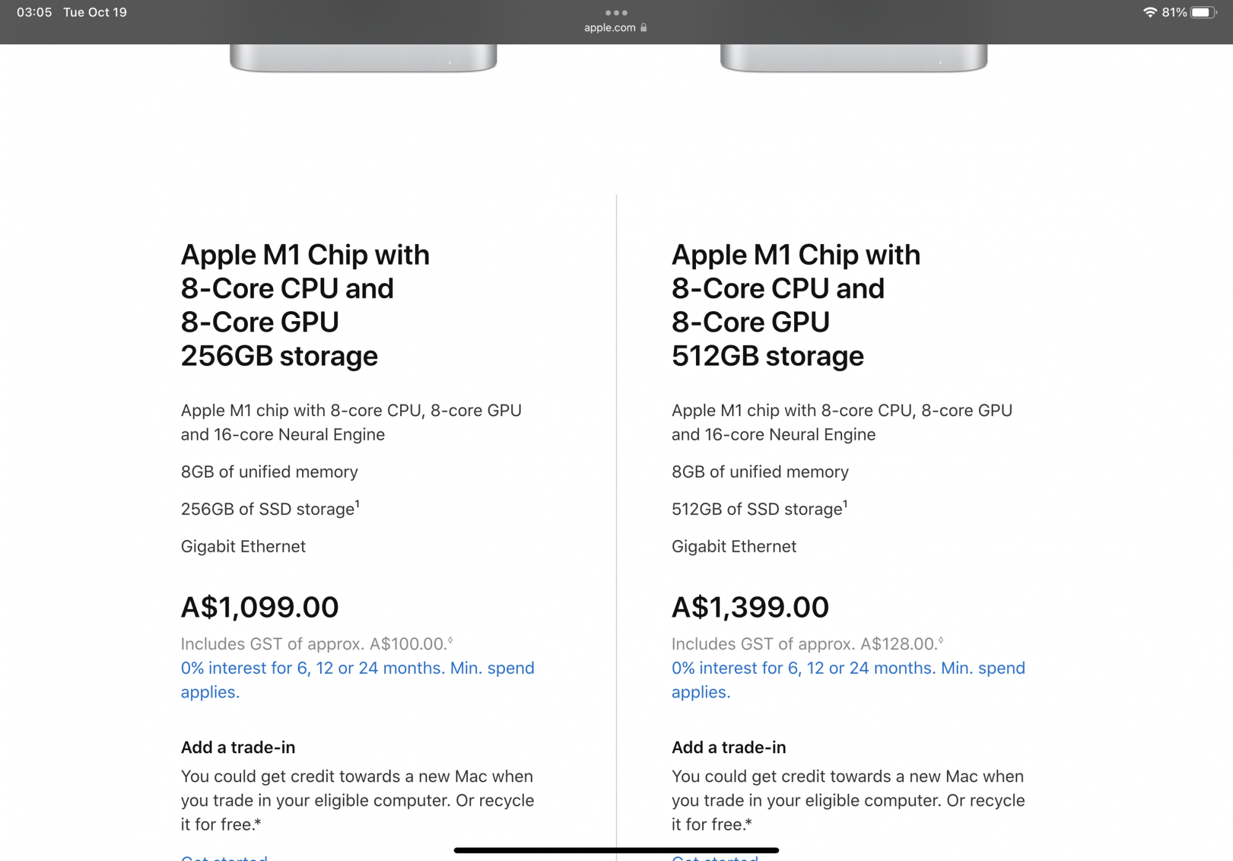
Task: Tap the three-dot multitasking icon
Action: pyautogui.click(x=616, y=12)
